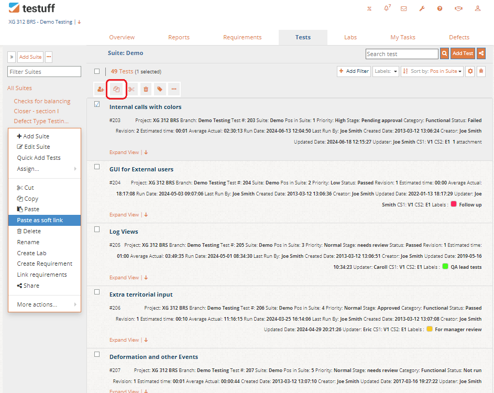The width and height of the screenshot is (494, 393).
Task: Switch to the Defects tab
Action: [459, 37]
